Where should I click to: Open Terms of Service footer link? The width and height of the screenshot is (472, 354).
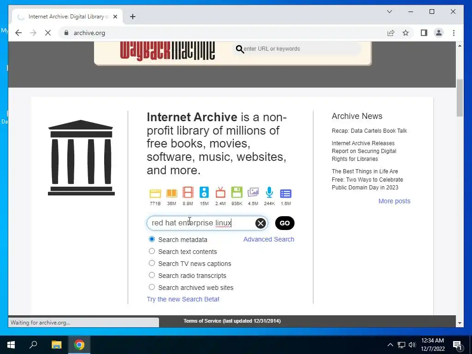coord(232,321)
